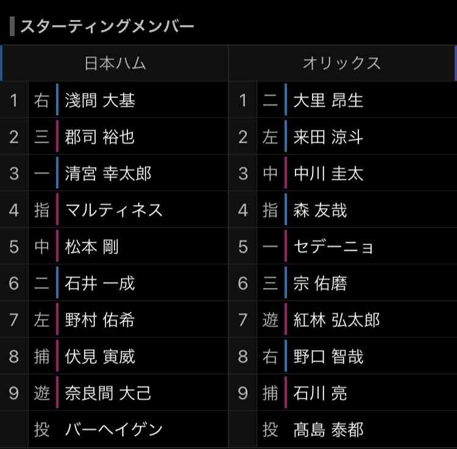Open 松本 剛 player details
The width and height of the screenshot is (457, 449).
tap(92, 247)
